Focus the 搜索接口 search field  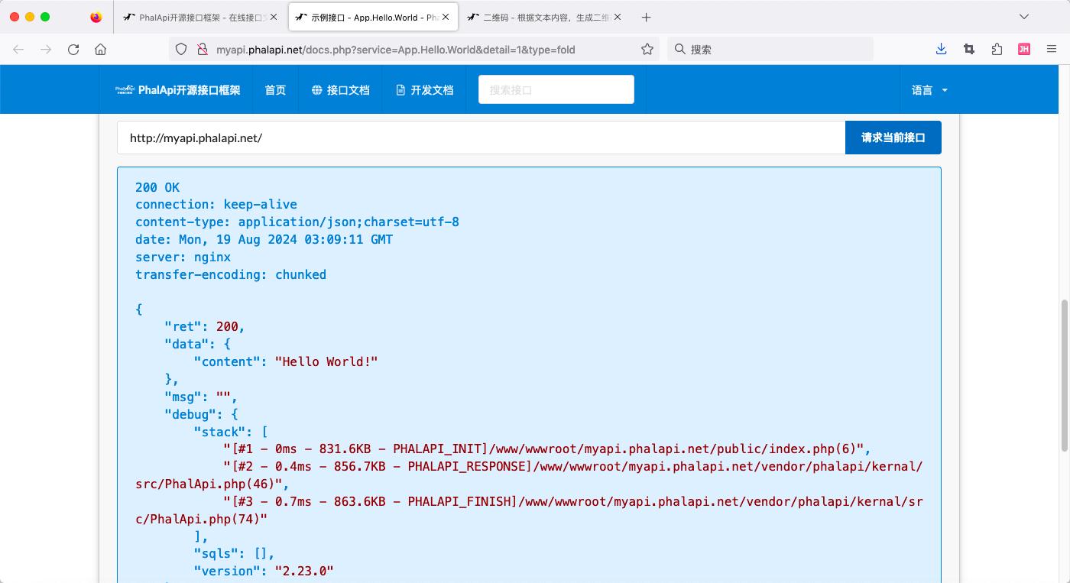coord(556,89)
